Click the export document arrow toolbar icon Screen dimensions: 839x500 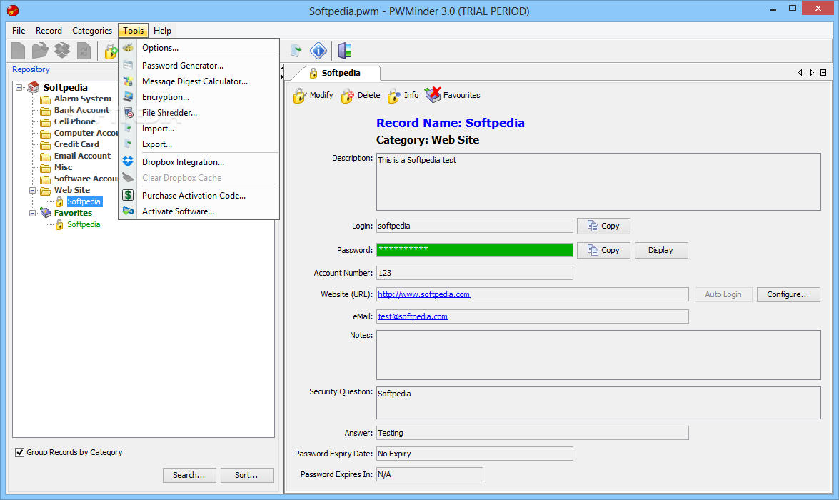pyautogui.click(x=296, y=51)
